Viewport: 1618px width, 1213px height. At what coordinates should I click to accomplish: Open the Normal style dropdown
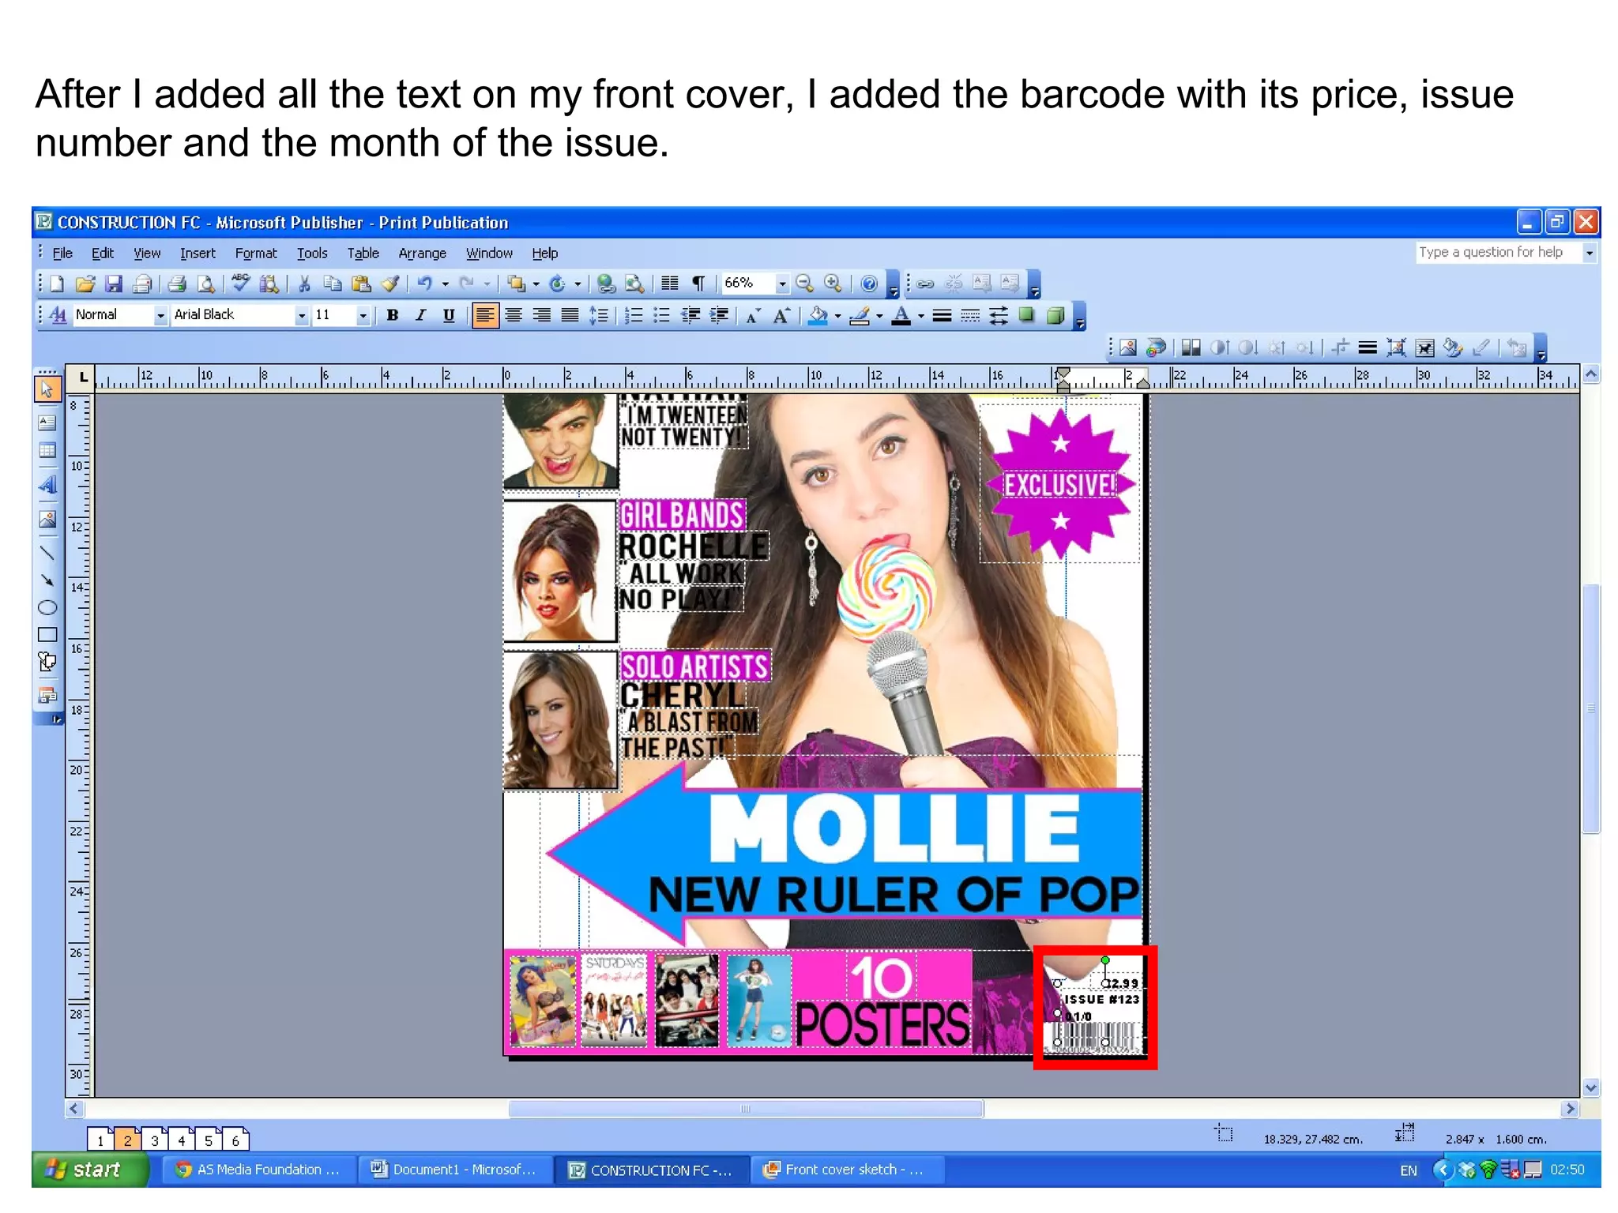pyautogui.click(x=160, y=316)
